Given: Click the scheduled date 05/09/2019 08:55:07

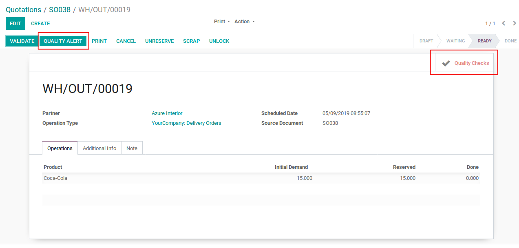Looking at the screenshot, I should point(346,113).
